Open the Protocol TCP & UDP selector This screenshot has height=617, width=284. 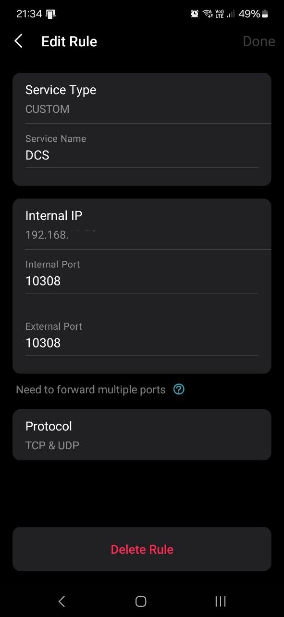click(x=142, y=435)
